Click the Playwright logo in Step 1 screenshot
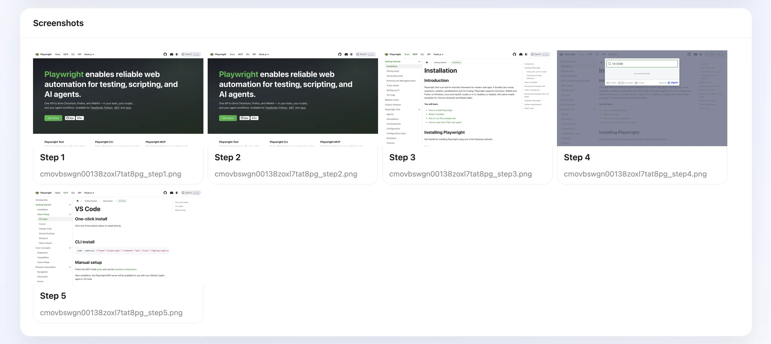 tap(37, 55)
